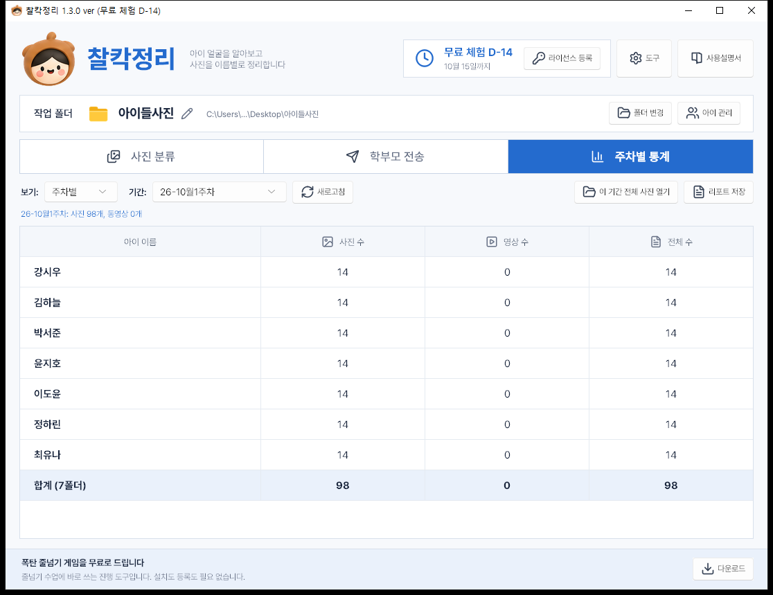Open the 보기 주차별 dropdown
Screen dimensions: 773x595
[81, 192]
